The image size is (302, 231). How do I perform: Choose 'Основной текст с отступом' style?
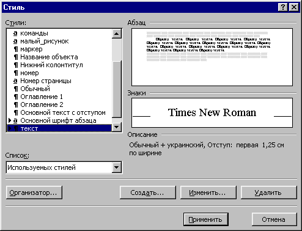tap(59, 112)
